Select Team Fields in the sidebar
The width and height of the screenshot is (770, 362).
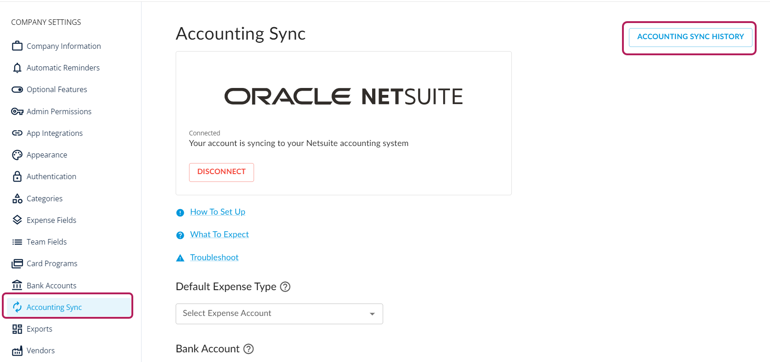pyautogui.click(x=47, y=242)
